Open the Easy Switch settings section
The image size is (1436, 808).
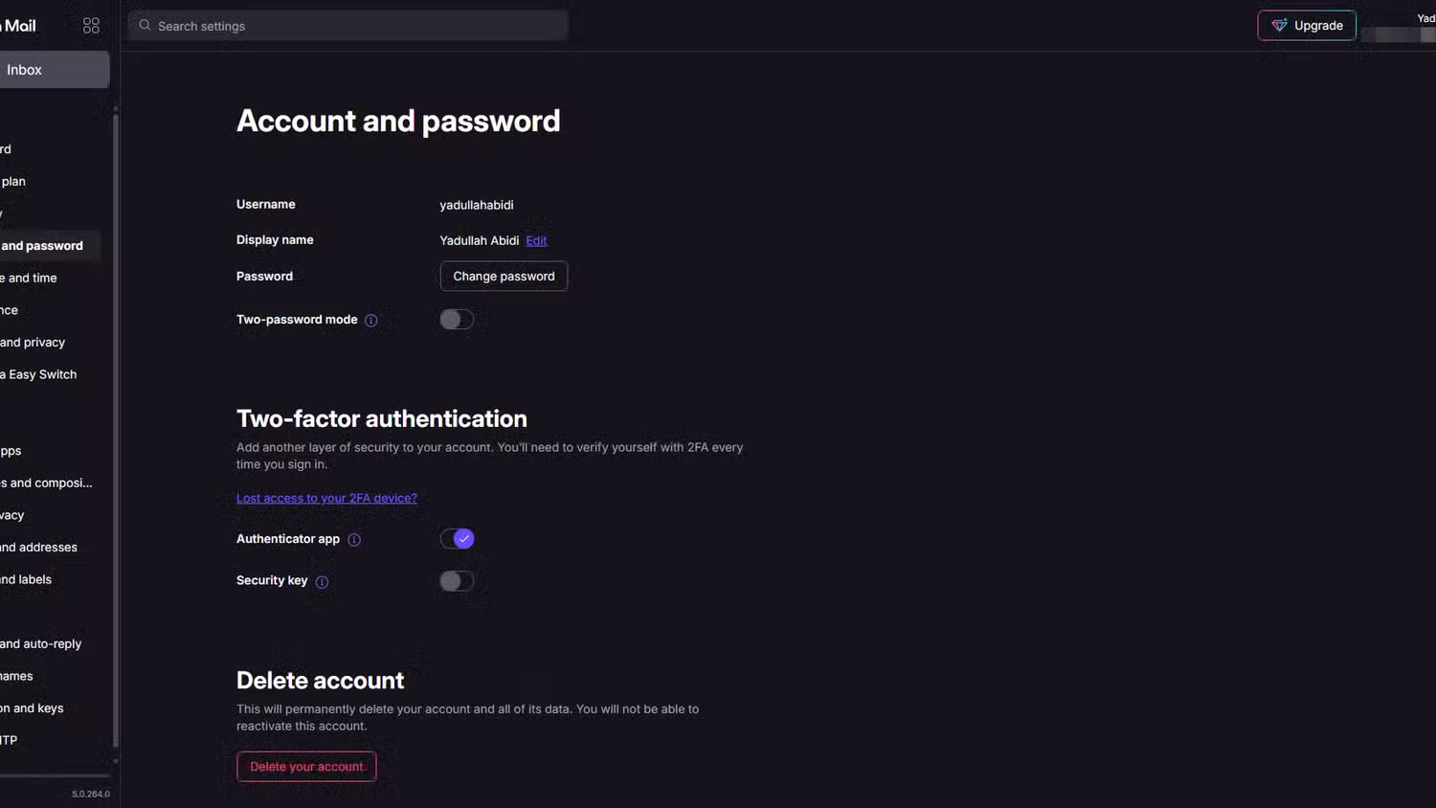tap(40, 374)
